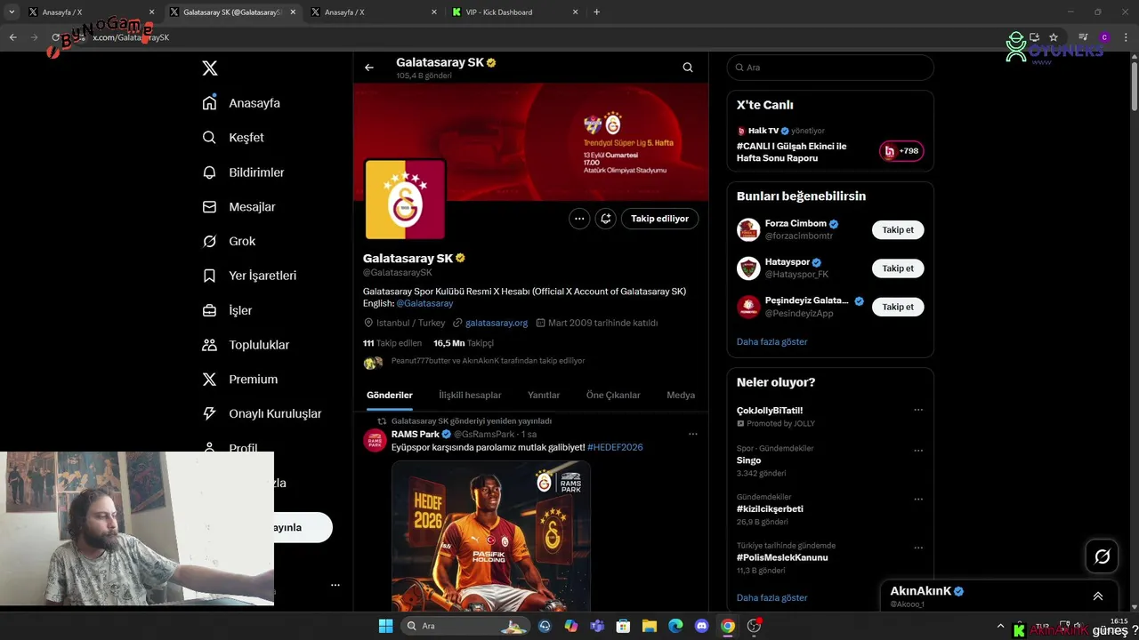Open more options for the ÇokJollyBiTatil! trend
The height and width of the screenshot is (640, 1139).
[918, 411]
